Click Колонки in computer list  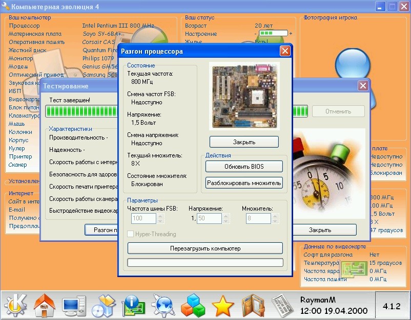point(20,132)
